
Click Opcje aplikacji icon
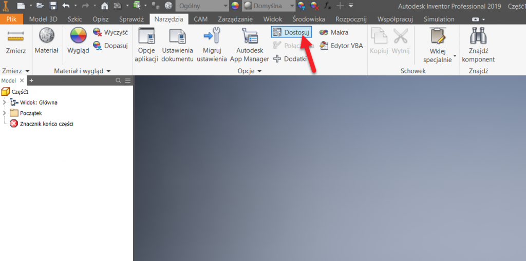tap(147, 38)
